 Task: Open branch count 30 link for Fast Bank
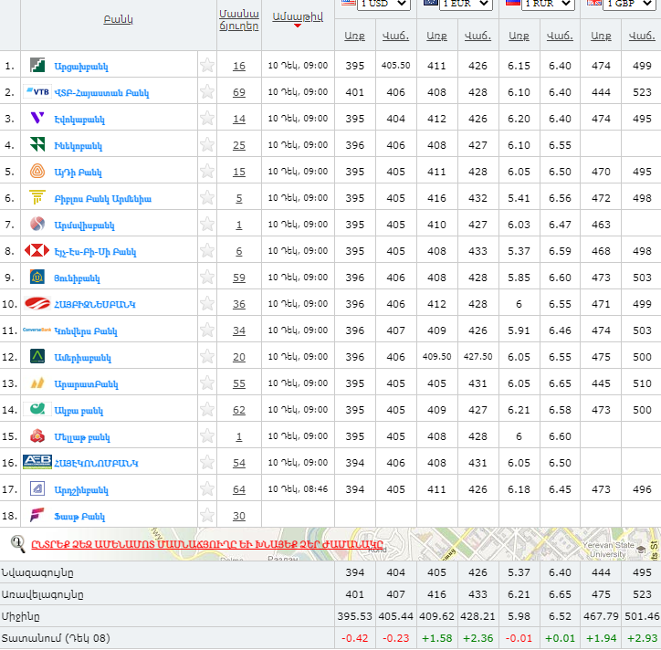(239, 516)
